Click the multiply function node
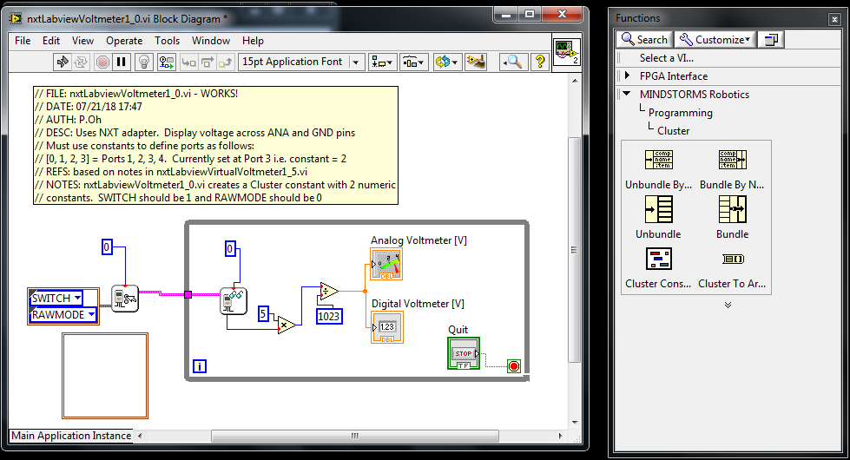850x460 pixels. (287, 325)
